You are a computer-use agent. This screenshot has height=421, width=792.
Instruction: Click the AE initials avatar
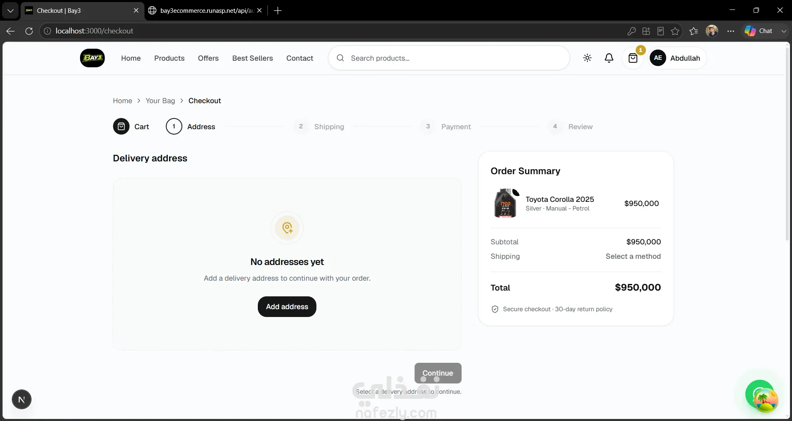tap(658, 58)
